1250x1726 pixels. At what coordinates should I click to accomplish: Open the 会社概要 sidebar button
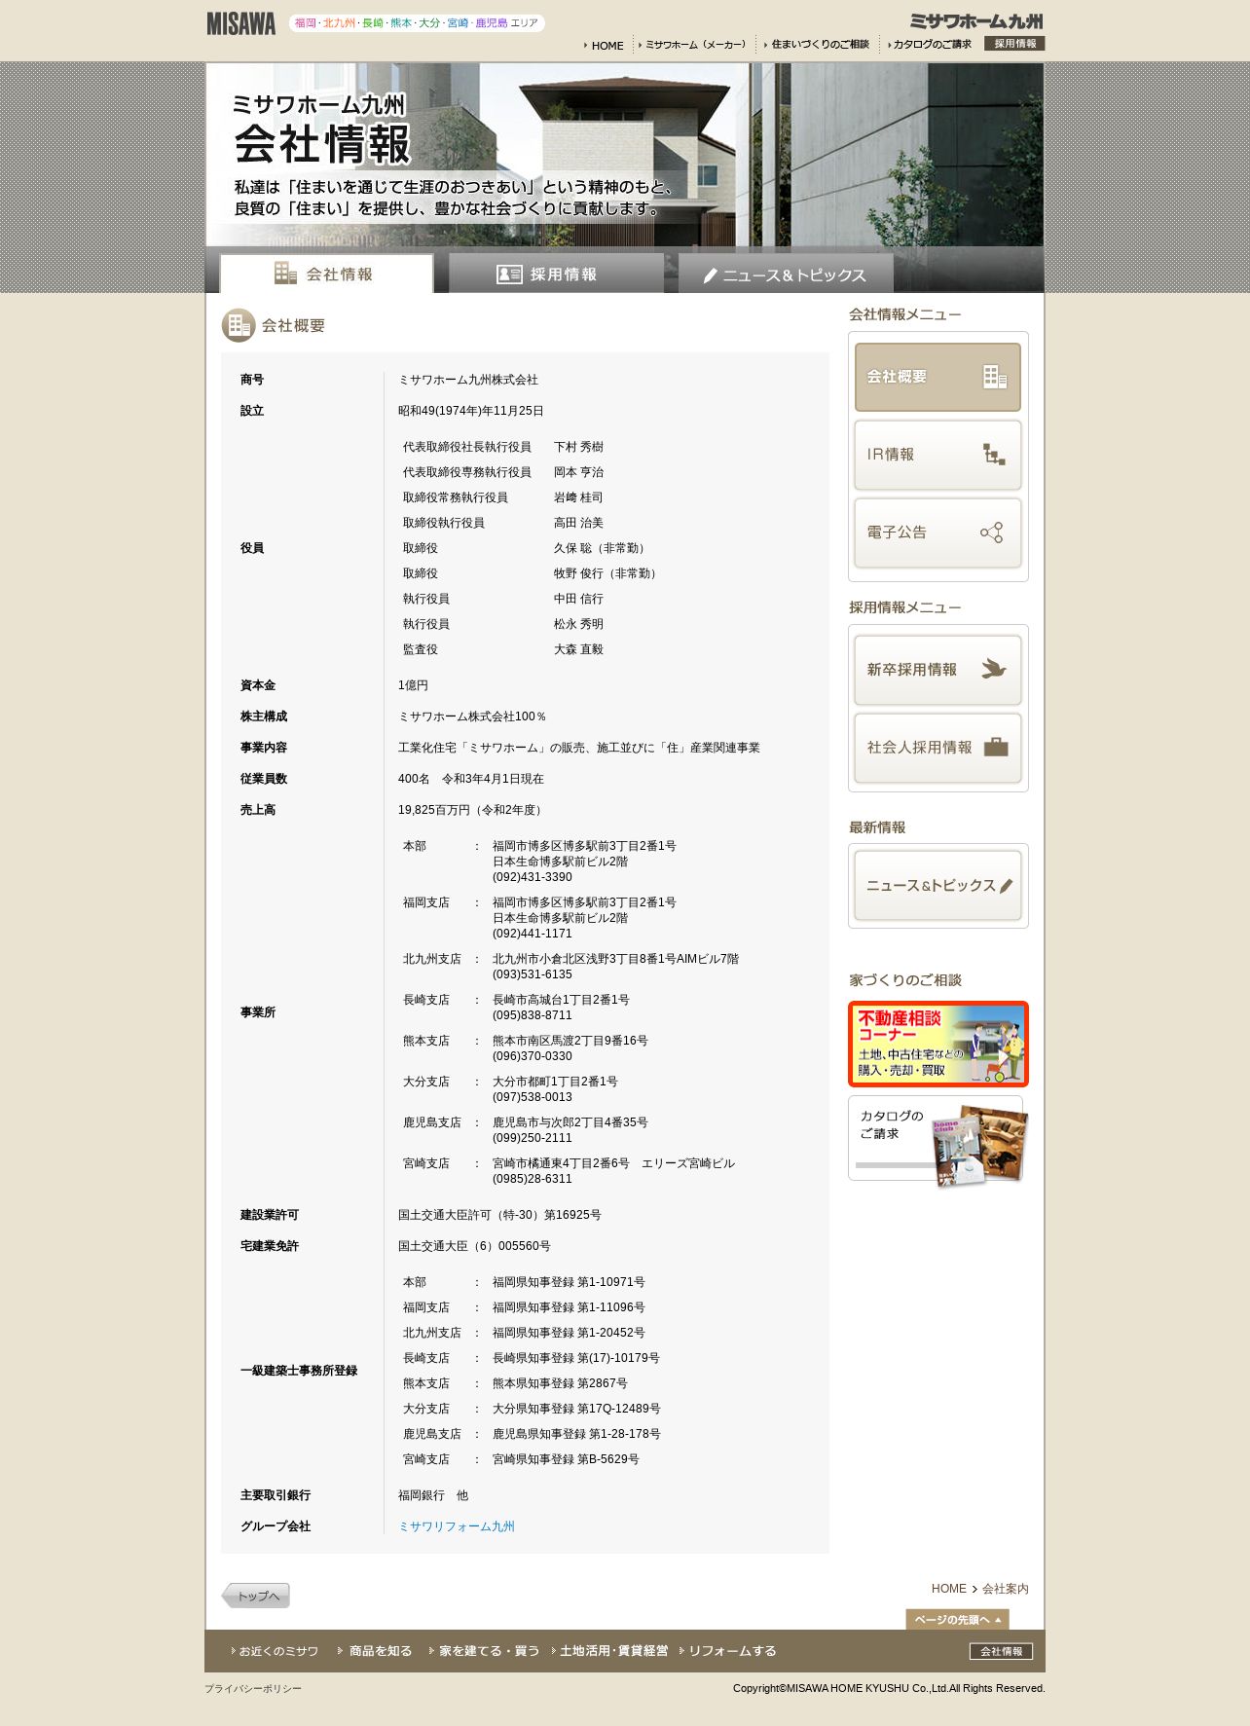click(x=937, y=377)
